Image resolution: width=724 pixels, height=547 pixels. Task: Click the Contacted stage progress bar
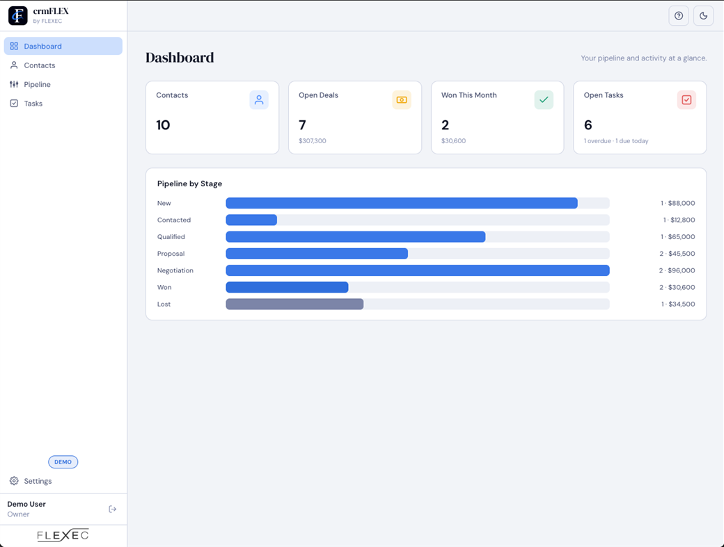[x=418, y=220]
